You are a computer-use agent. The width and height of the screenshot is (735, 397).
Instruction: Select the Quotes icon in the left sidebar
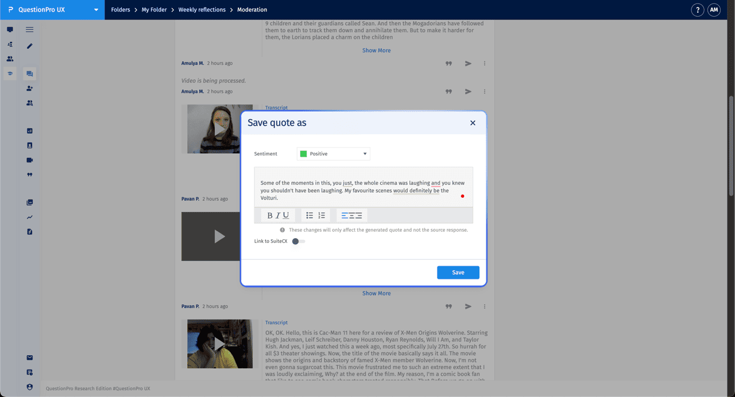point(29,174)
